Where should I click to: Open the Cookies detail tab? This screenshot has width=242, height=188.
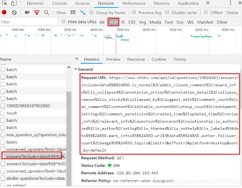159,59
